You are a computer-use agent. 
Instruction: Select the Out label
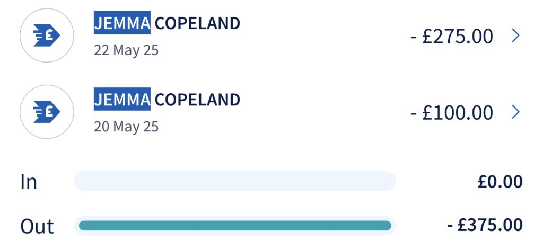click(37, 226)
